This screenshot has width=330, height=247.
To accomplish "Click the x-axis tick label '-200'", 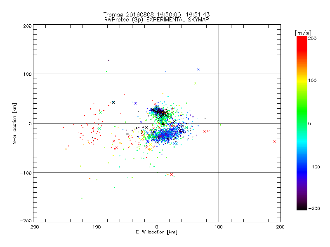I will (33, 227).
